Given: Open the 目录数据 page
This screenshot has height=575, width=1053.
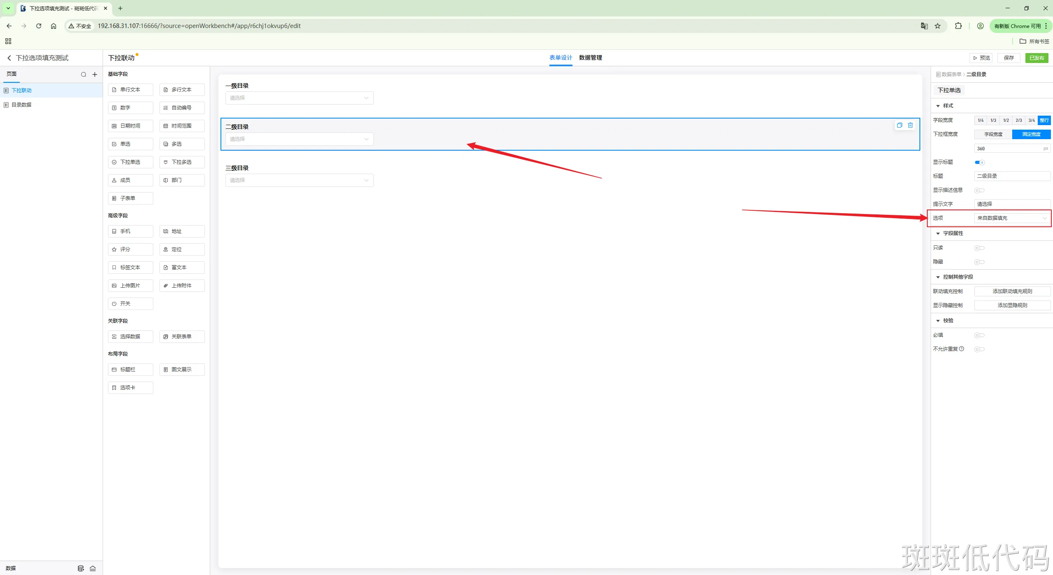Looking at the screenshot, I should point(21,105).
